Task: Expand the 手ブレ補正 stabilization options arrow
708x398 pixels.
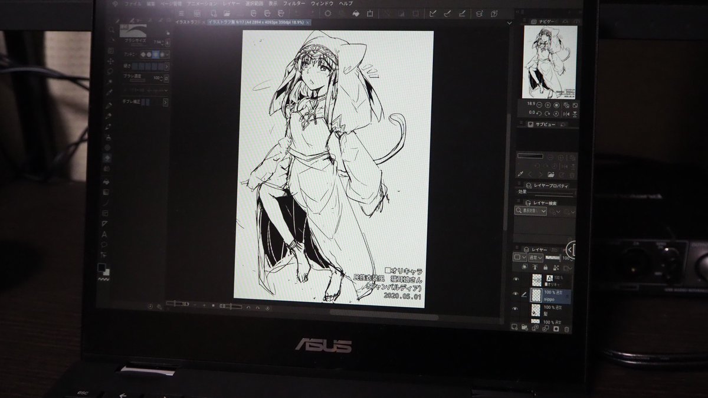Action: (166, 102)
